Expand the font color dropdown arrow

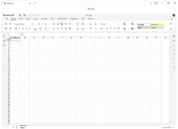click(x=38, y=29)
